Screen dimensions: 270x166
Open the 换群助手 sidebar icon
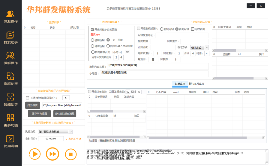10,76
